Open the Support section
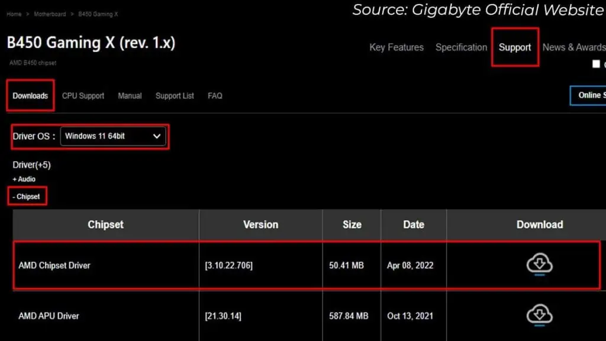 coord(515,47)
